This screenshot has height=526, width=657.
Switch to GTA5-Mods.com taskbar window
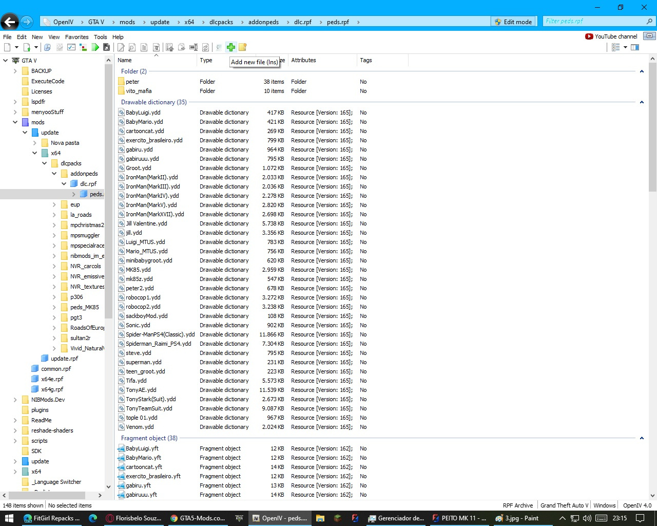click(x=198, y=518)
